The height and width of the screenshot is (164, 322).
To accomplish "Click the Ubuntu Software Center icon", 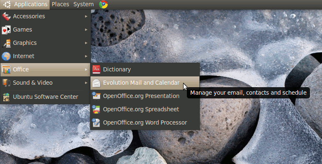I will coord(6,97).
